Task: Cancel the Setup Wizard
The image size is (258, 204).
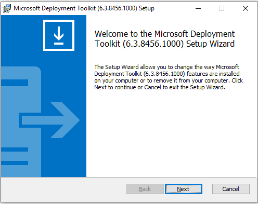Action: 231,189
